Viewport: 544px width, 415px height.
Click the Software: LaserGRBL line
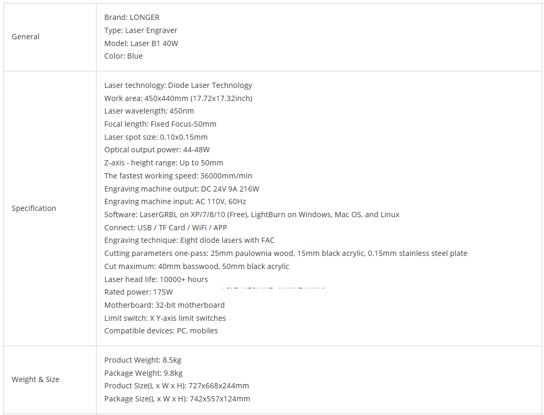coord(252,215)
